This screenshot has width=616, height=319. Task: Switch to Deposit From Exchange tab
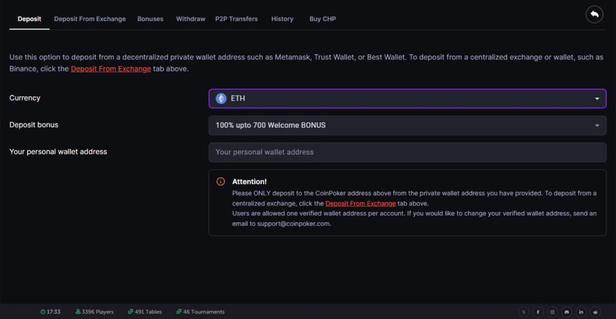90,19
